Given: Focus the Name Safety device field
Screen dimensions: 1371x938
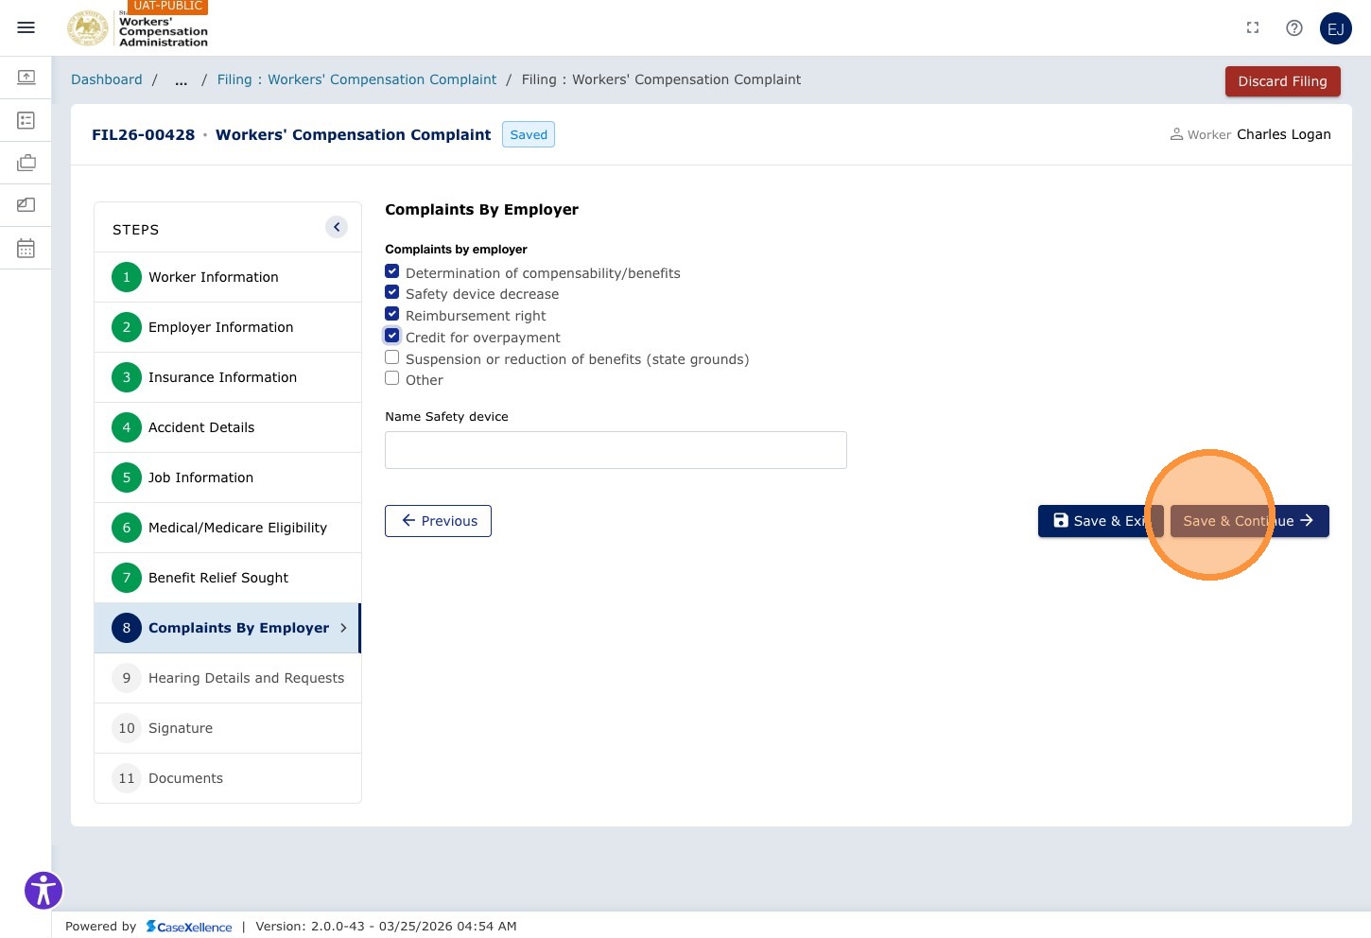Looking at the screenshot, I should tap(616, 450).
